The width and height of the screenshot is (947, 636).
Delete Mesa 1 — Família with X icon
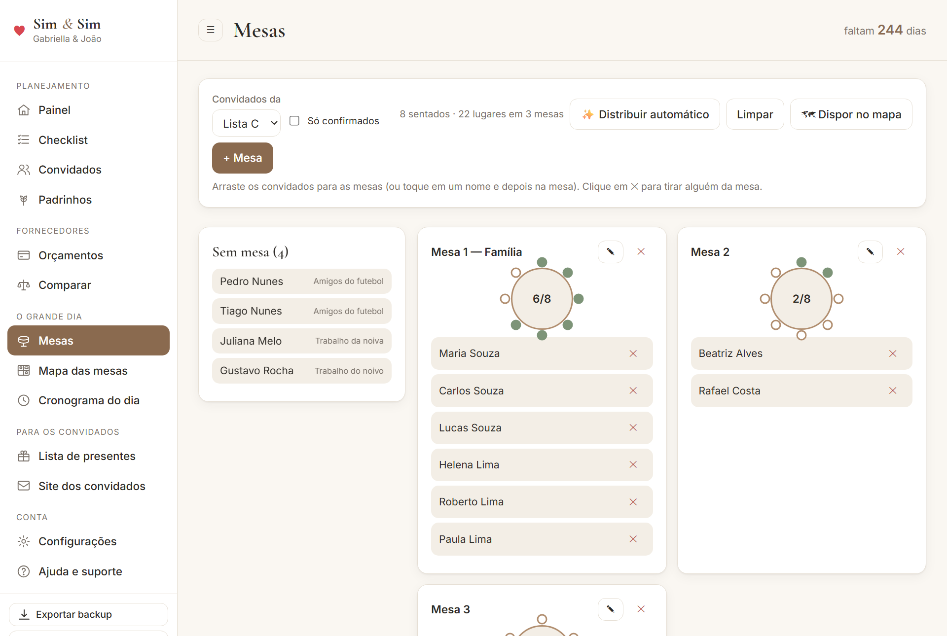pyautogui.click(x=641, y=252)
